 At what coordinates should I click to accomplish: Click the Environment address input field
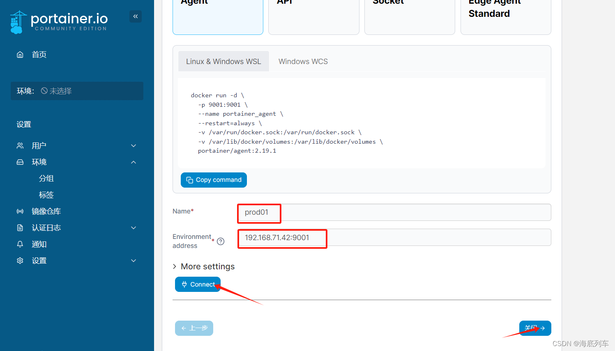[x=395, y=237]
